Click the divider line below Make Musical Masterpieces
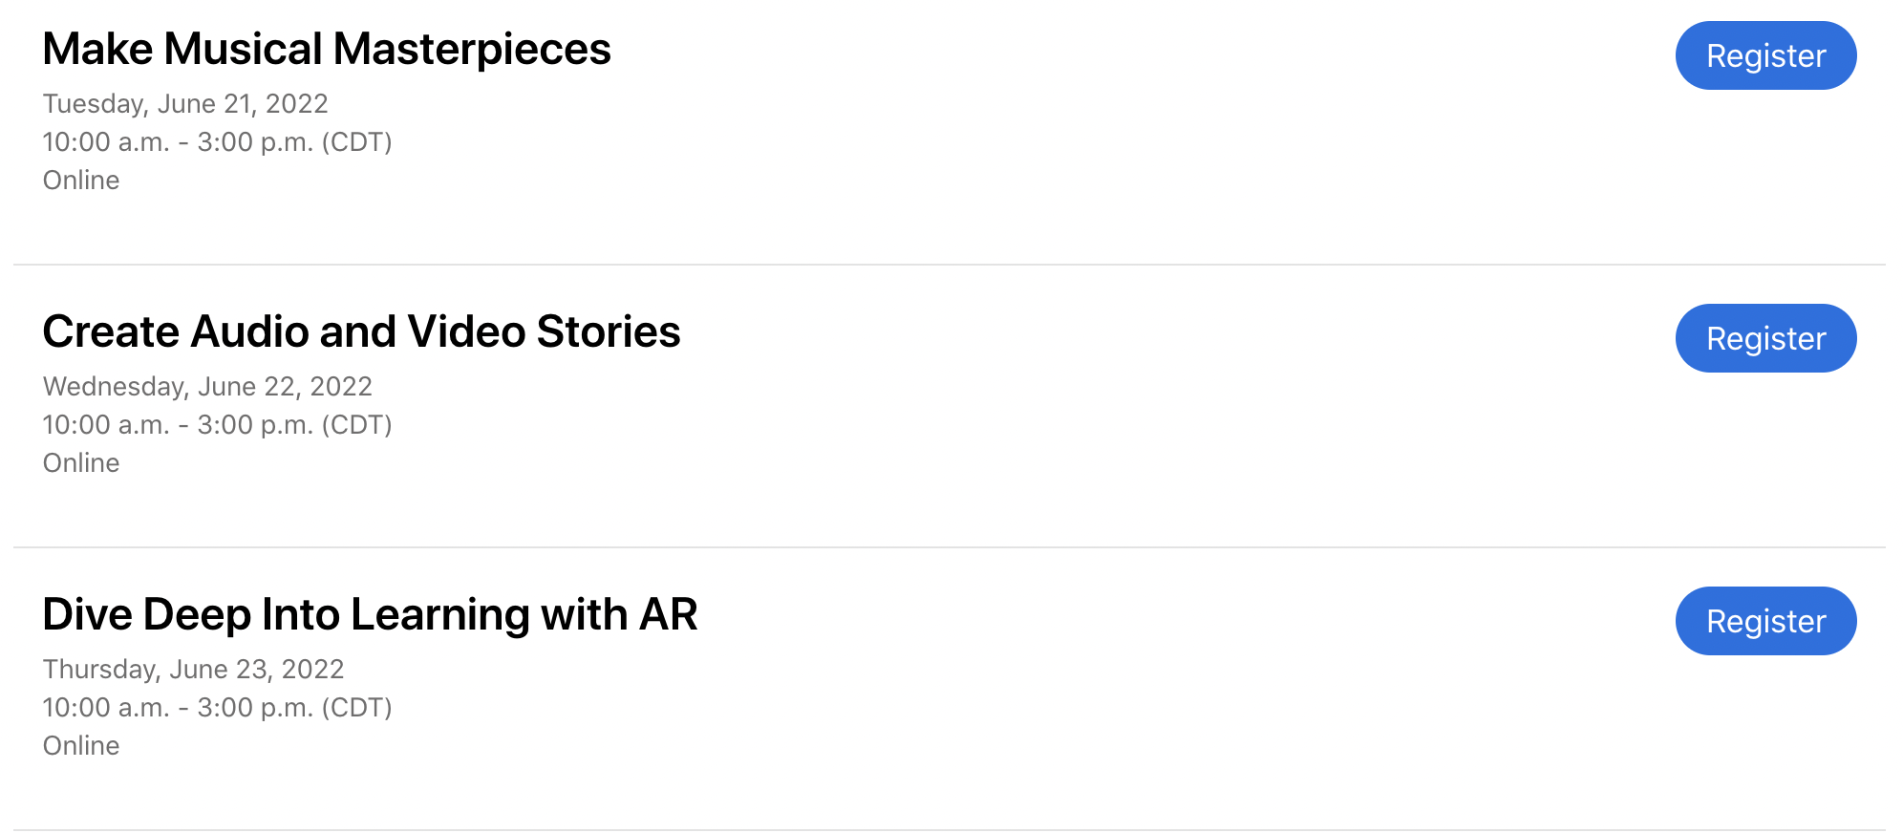 (x=950, y=265)
